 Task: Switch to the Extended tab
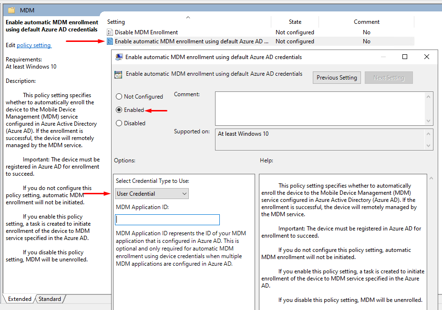20,299
